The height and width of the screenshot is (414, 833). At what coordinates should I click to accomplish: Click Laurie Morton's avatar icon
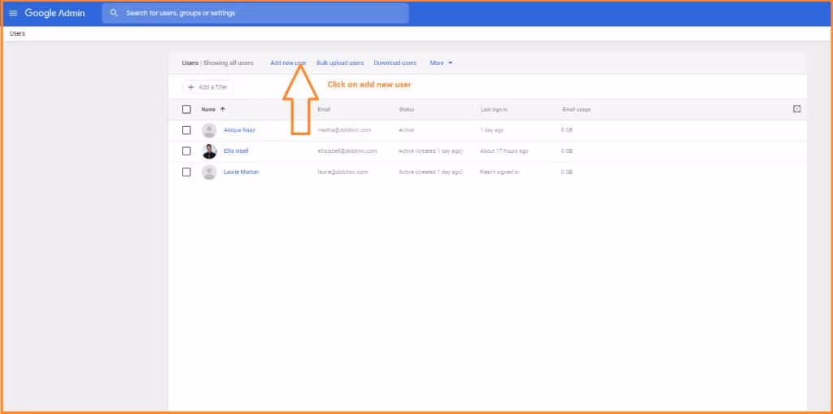point(209,172)
